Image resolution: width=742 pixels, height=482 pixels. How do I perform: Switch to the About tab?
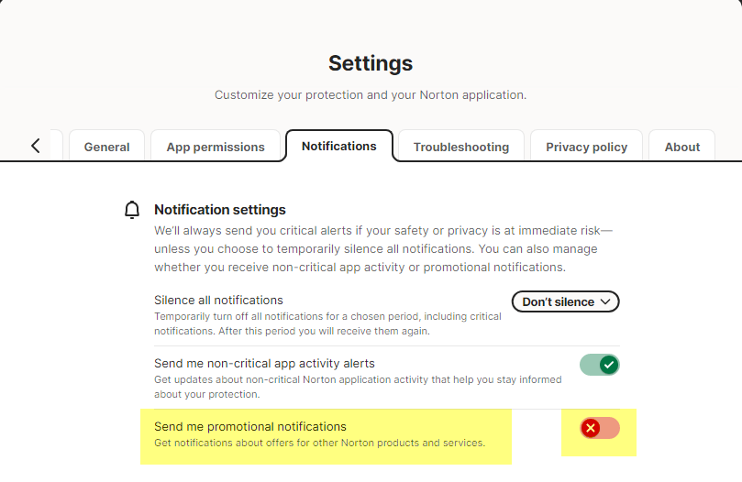pyautogui.click(x=682, y=147)
